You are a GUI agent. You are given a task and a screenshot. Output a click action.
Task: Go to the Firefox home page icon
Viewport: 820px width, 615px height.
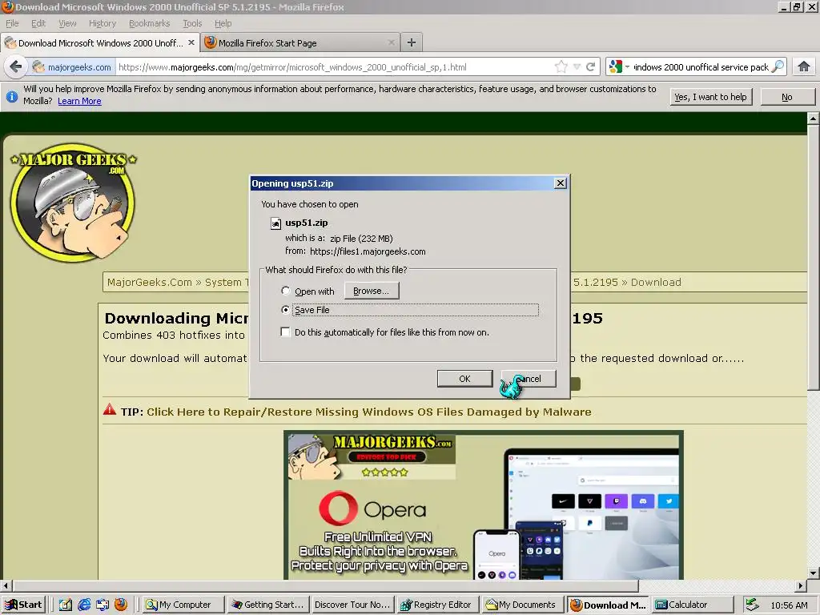(804, 66)
